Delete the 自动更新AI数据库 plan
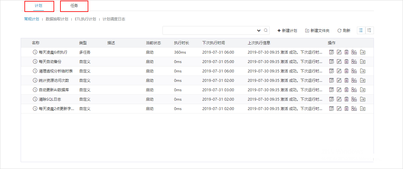 tap(346, 90)
